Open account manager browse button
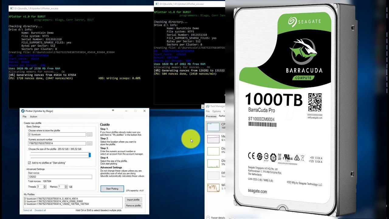389x219 pixels. 89,143
